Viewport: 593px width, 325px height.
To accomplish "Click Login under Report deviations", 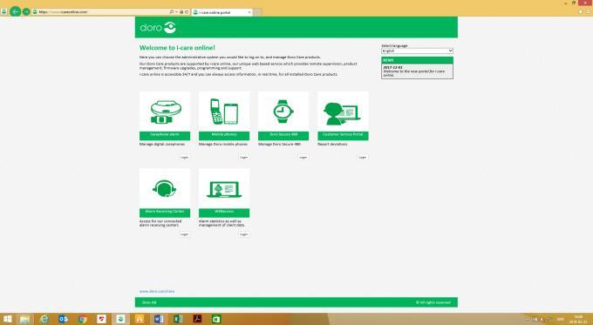I will pyautogui.click(x=362, y=157).
